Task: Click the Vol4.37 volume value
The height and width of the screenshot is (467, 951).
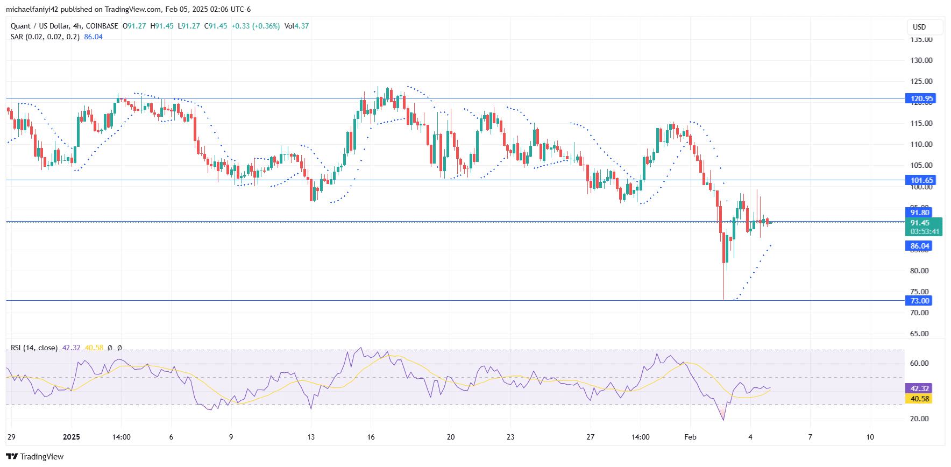Action: (297, 26)
